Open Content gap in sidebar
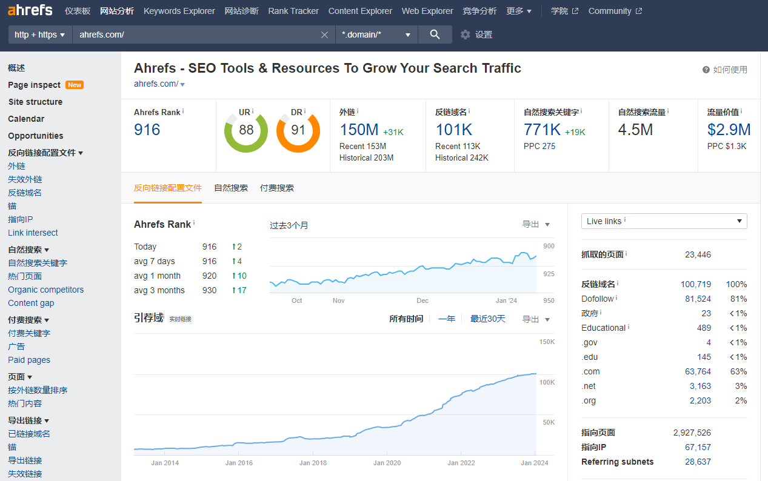This screenshot has width=768, height=481. coord(31,303)
